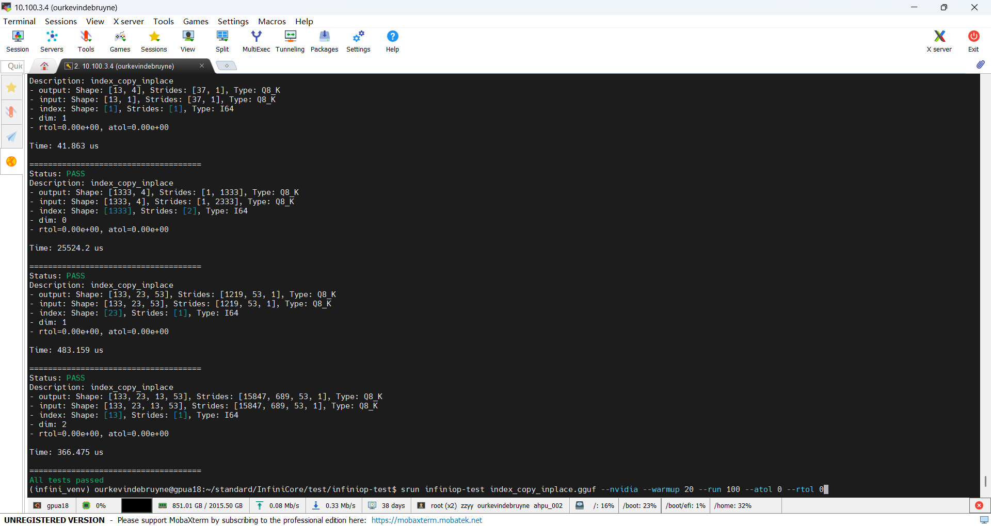Start the X server from the top-right icon
991x526 pixels.
point(939,41)
